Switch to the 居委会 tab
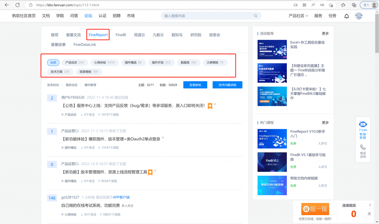 click(215, 35)
